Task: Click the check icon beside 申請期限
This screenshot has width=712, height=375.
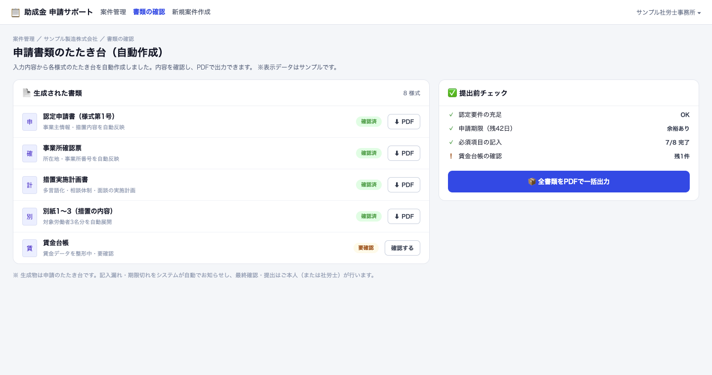Action: pyautogui.click(x=451, y=128)
